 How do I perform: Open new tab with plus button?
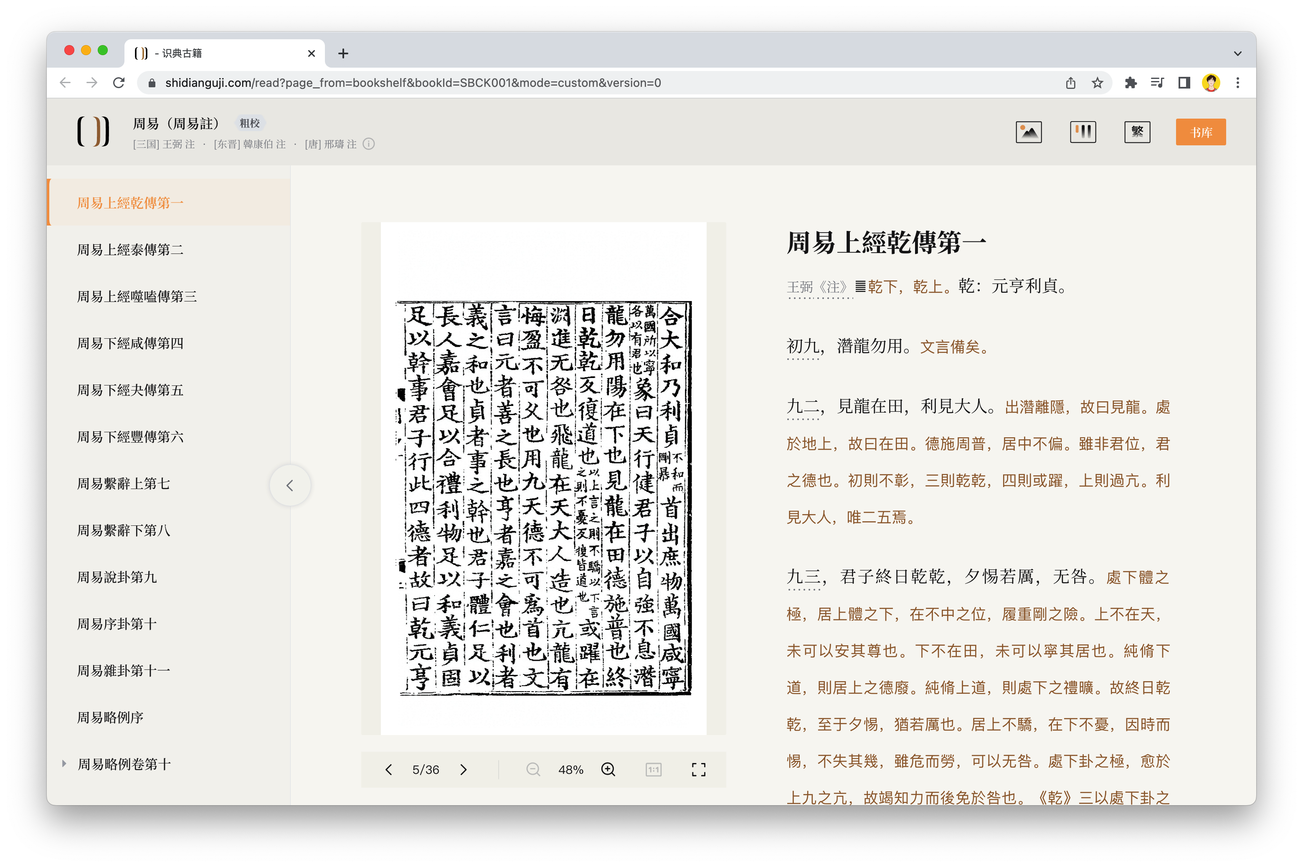point(343,53)
